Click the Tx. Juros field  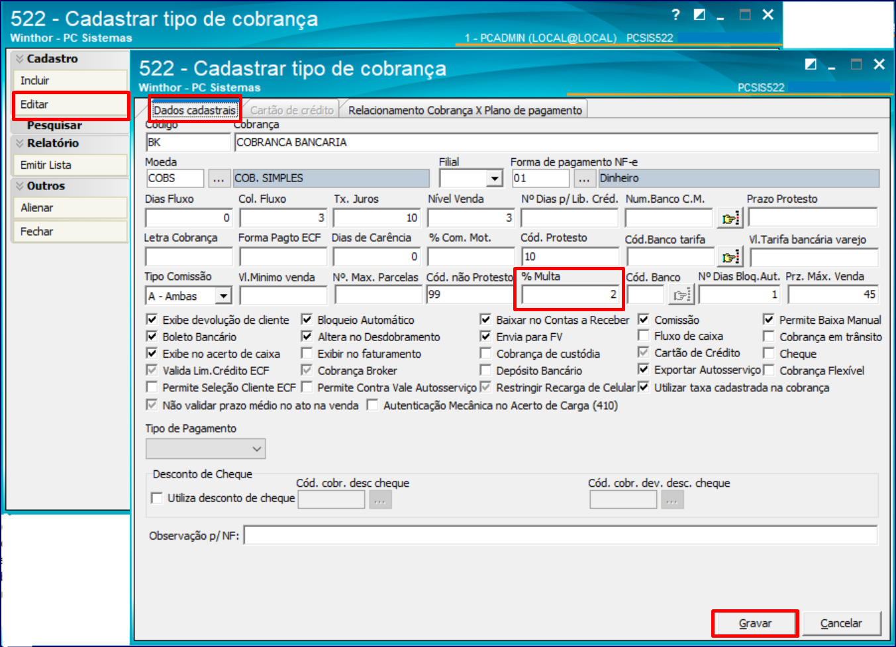377,218
